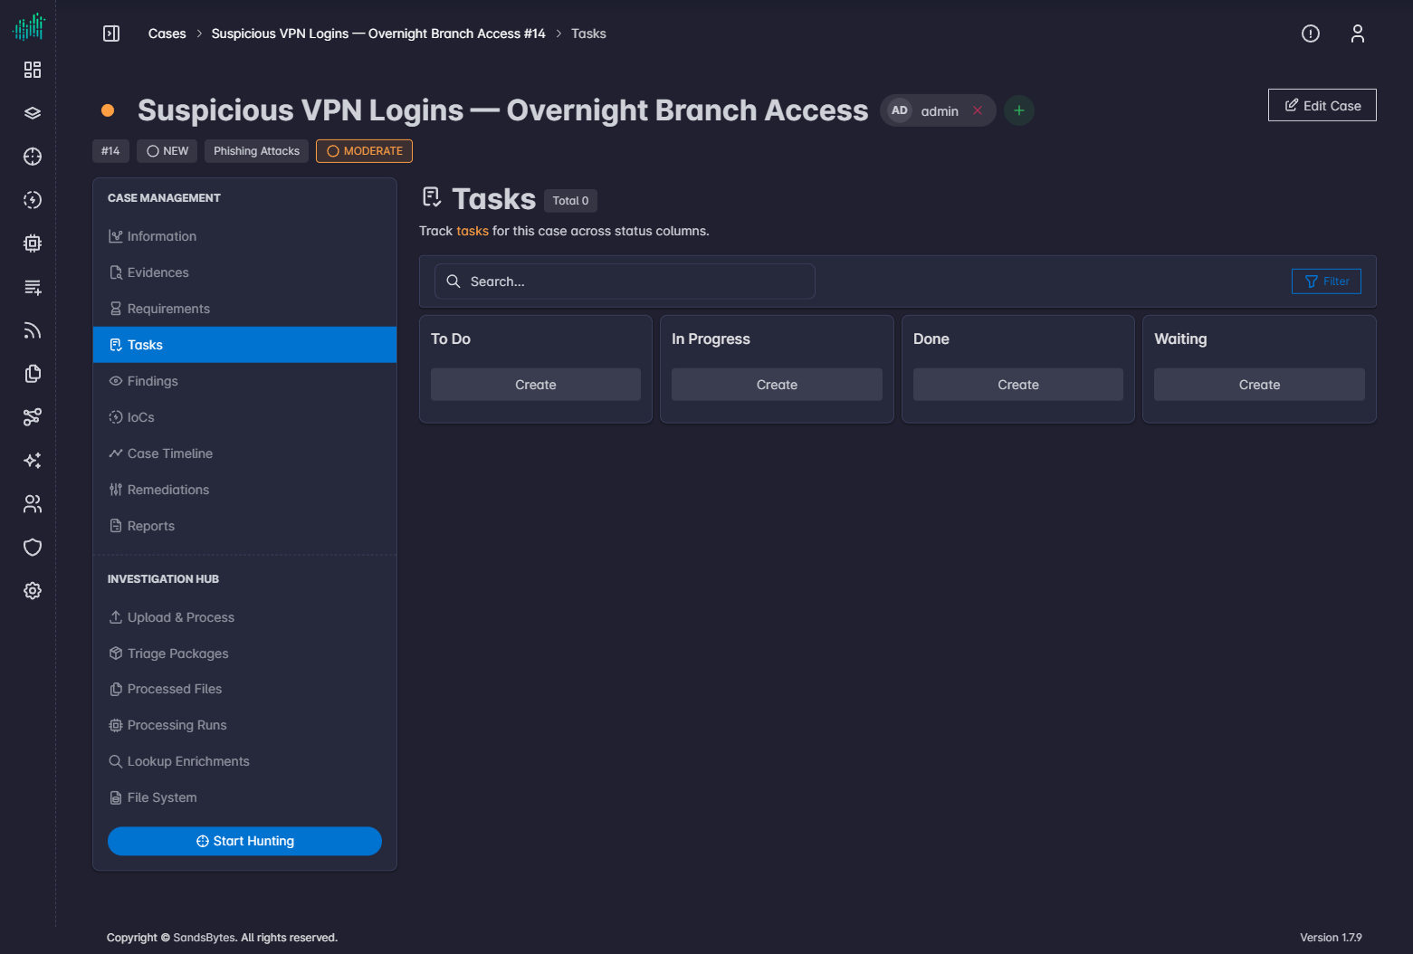Viewport: 1413px width, 954px height.
Task: Open the Filter dropdown for tasks
Action: (1326, 281)
